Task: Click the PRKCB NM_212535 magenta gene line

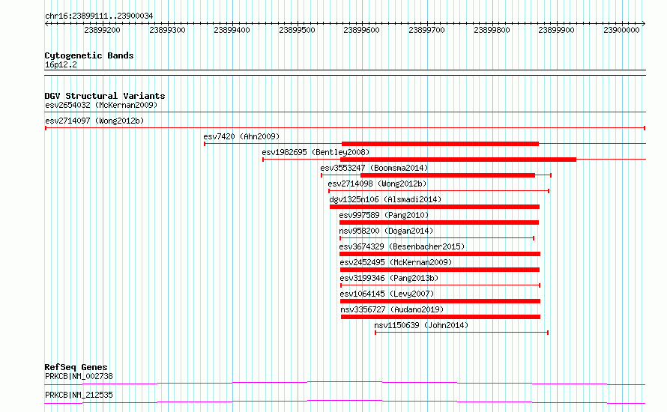Action: (x=345, y=402)
